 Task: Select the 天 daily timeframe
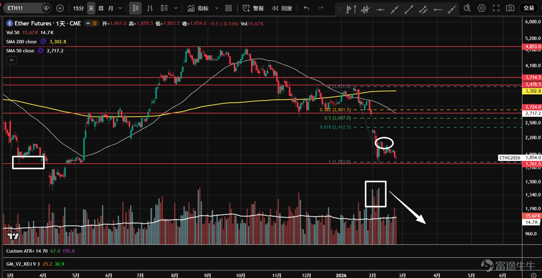91,8
